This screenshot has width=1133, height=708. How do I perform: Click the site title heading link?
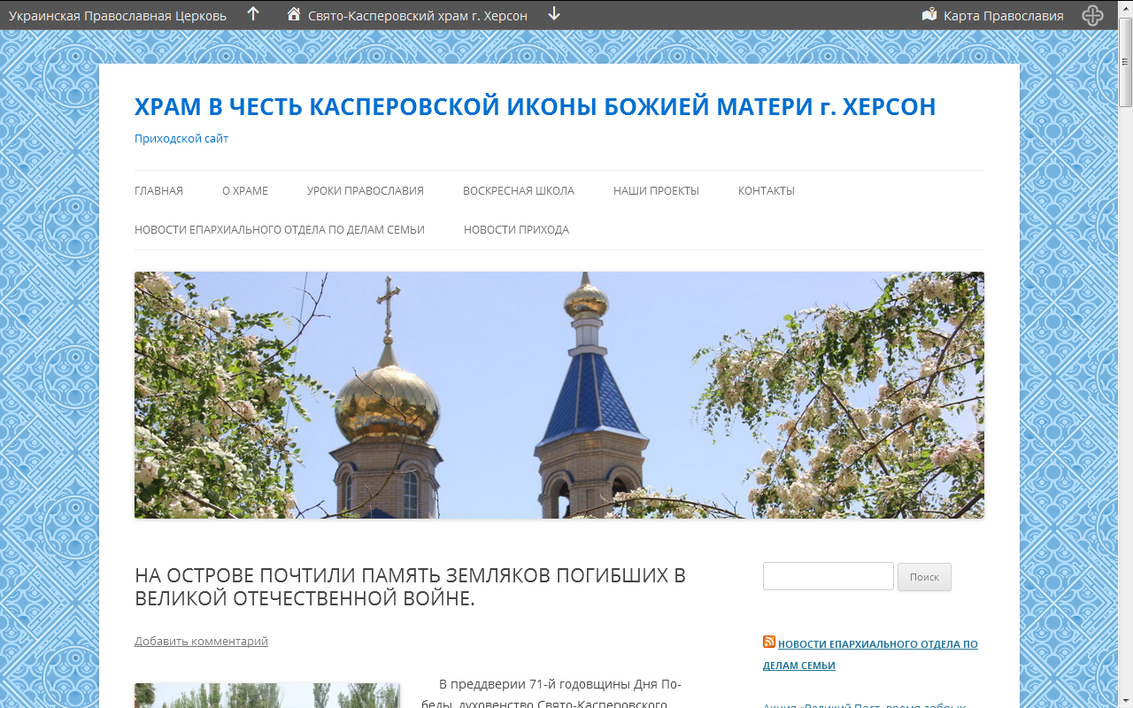pos(535,107)
